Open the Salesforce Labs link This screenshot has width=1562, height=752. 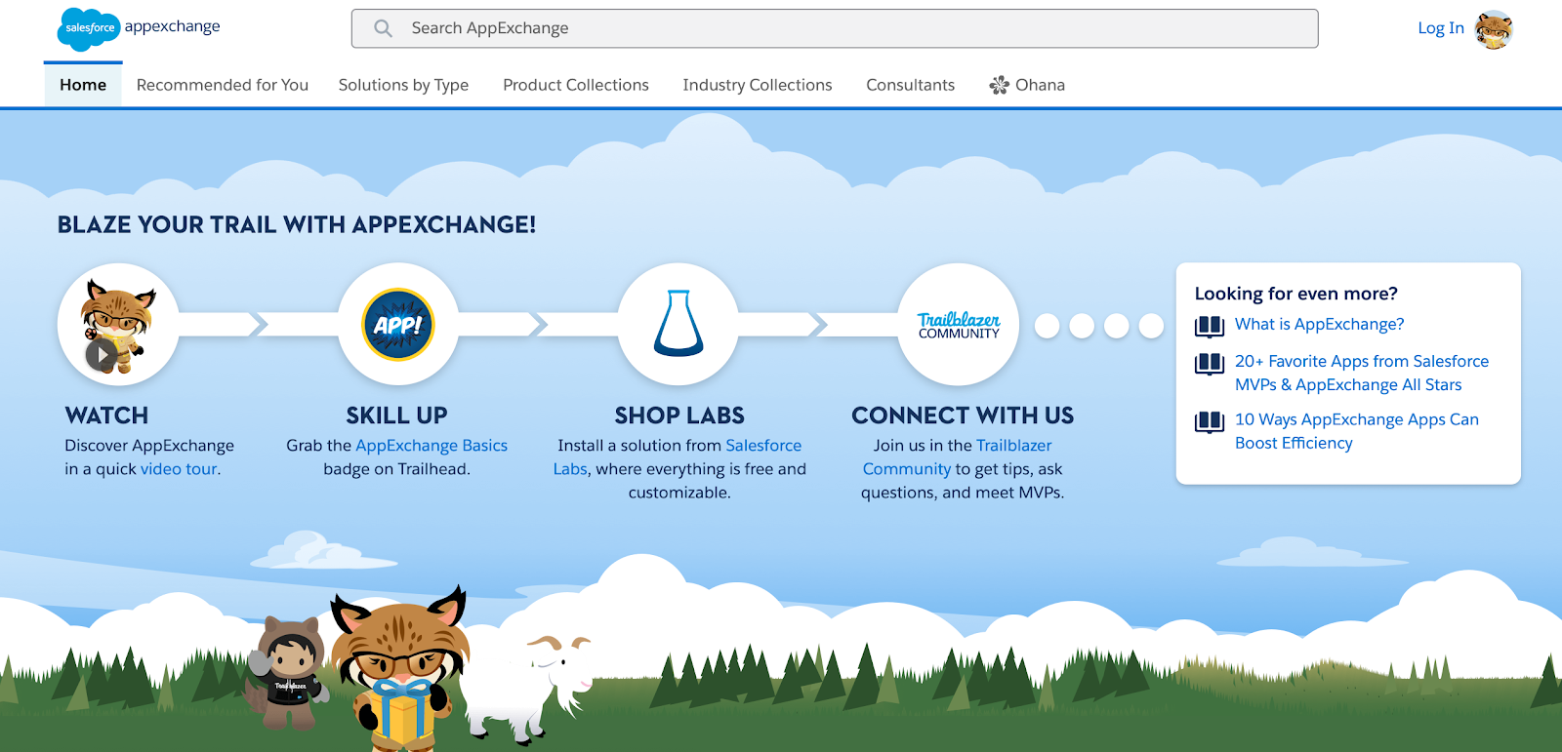[678, 457]
